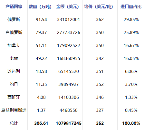Click quantity value 49.22
The height and width of the screenshot is (130, 145).
click(x=41, y=58)
